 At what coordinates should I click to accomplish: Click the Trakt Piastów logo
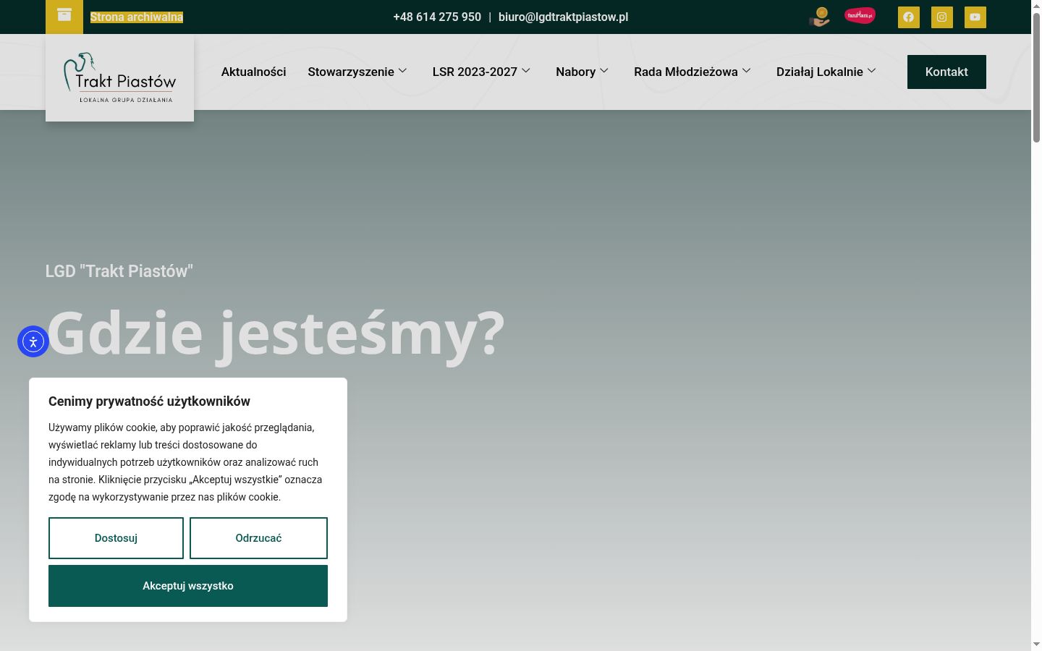click(x=120, y=77)
